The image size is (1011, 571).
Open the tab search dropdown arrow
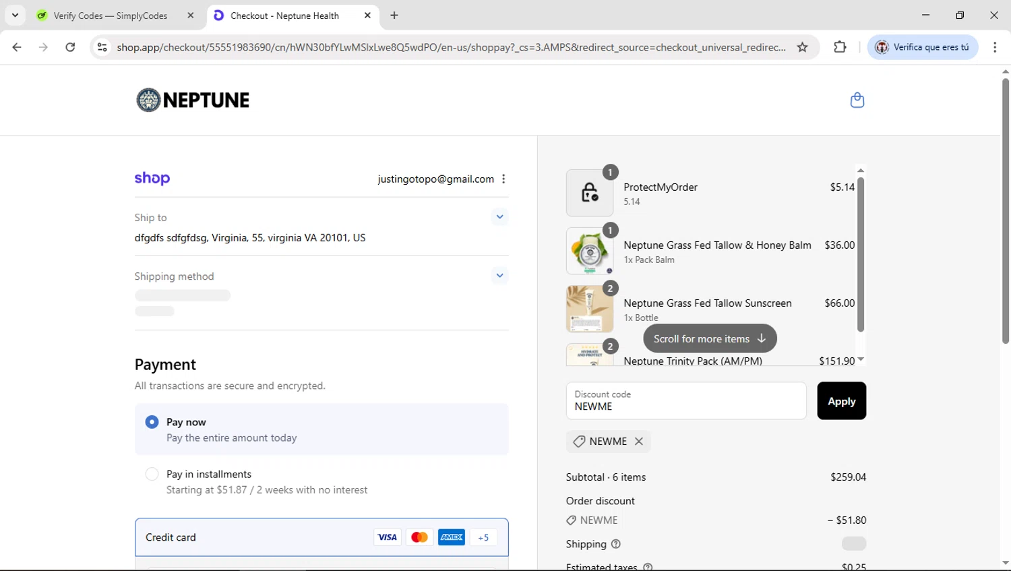pyautogui.click(x=15, y=16)
